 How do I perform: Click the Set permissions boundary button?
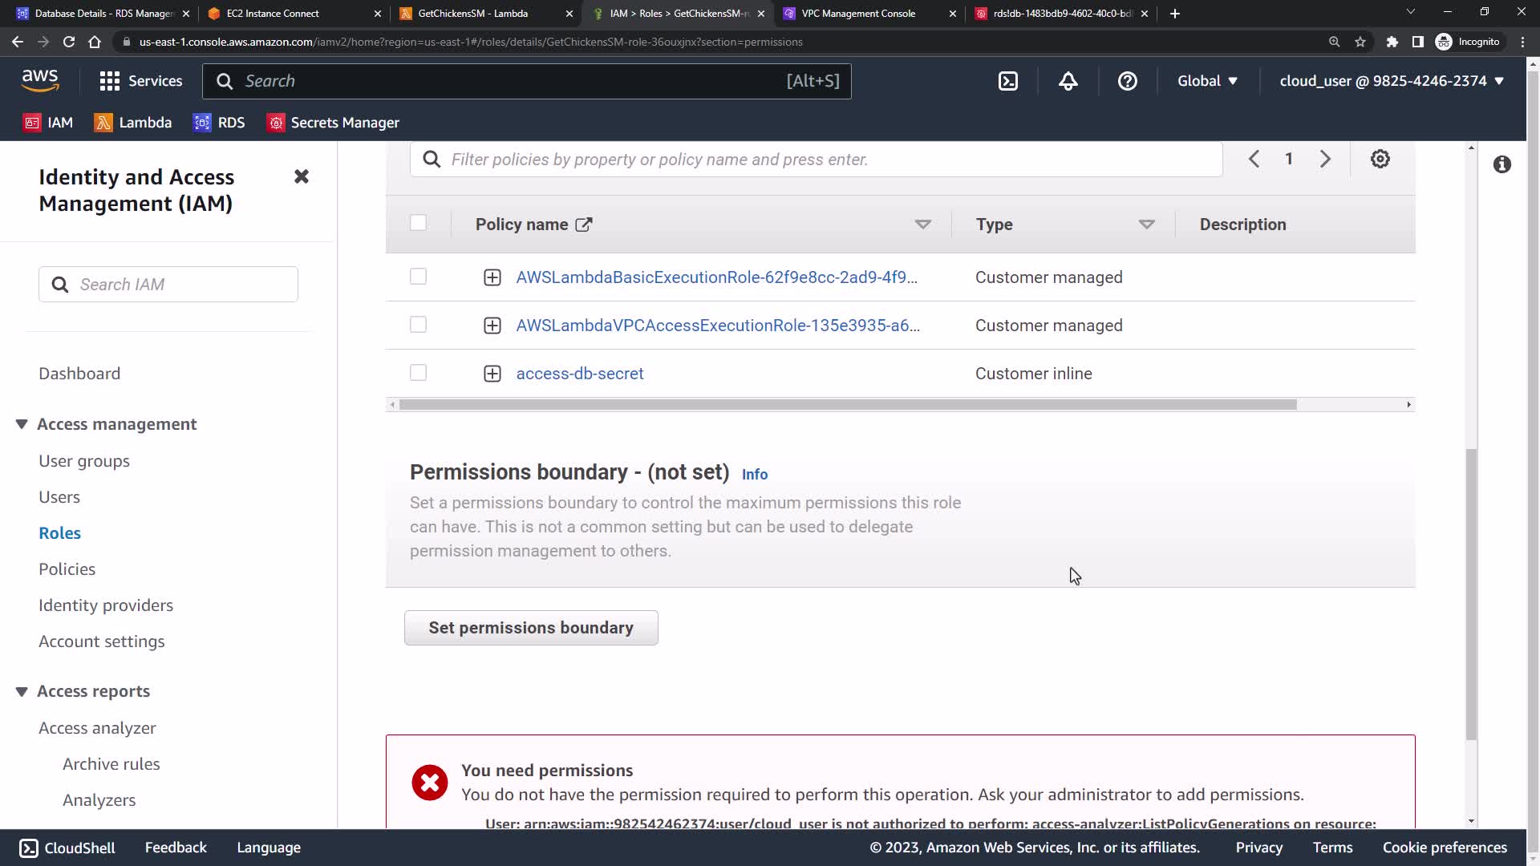pyautogui.click(x=531, y=628)
